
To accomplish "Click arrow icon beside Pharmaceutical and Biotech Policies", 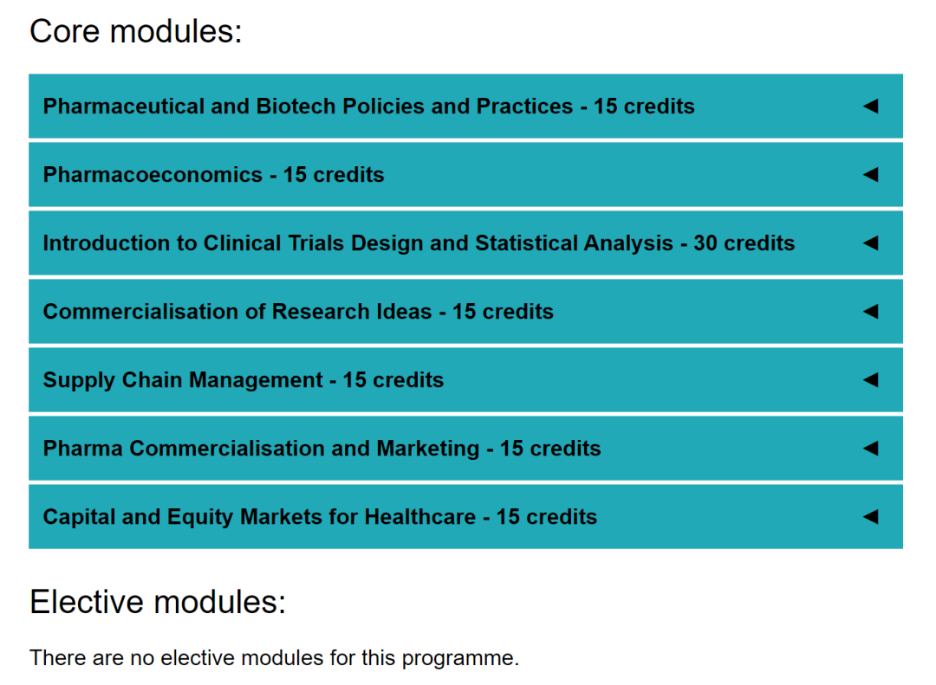I will tap(871, 107).
